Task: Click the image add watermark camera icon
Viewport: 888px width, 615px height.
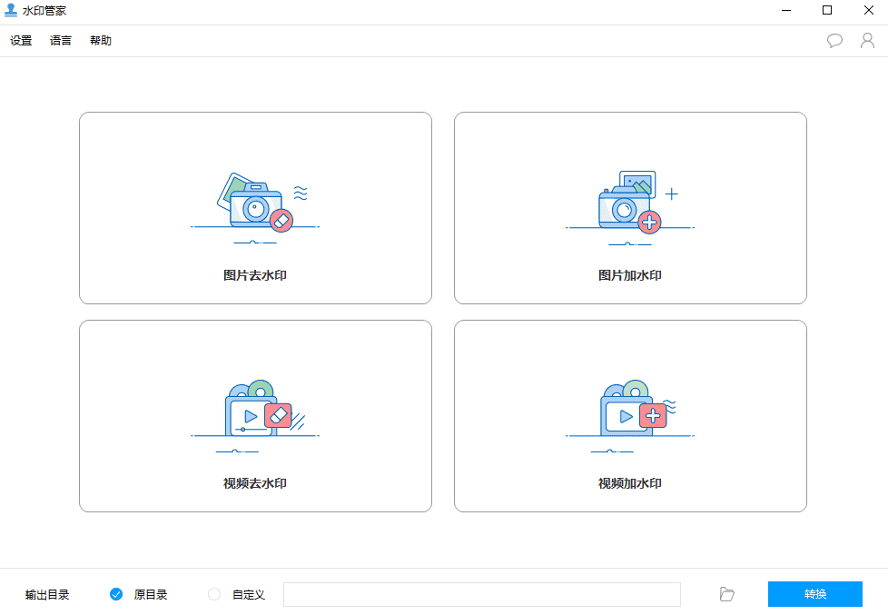Action: (x=624, y=207)
